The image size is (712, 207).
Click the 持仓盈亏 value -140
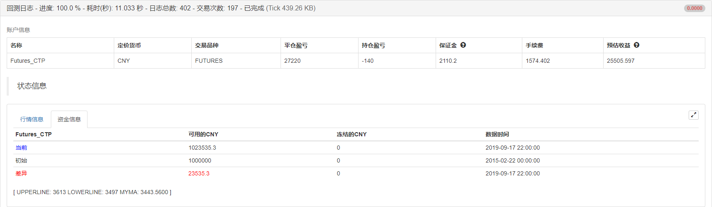[368, 61]
